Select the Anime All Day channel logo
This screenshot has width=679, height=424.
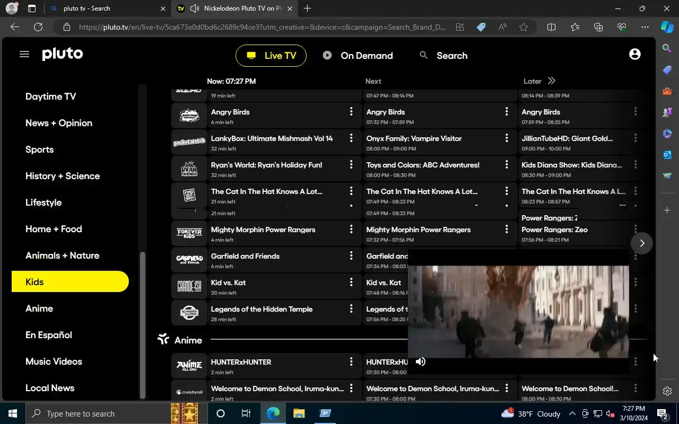click(x=189, y=366)
